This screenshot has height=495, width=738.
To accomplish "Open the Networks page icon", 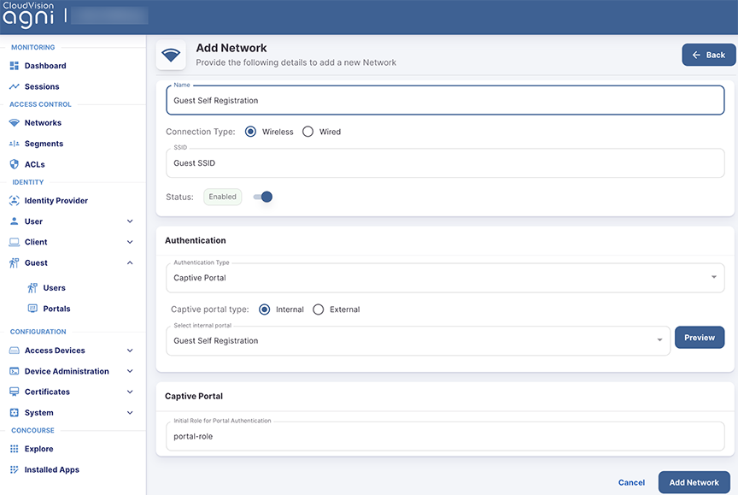I will pyautogui.click(x=12, y=122).
